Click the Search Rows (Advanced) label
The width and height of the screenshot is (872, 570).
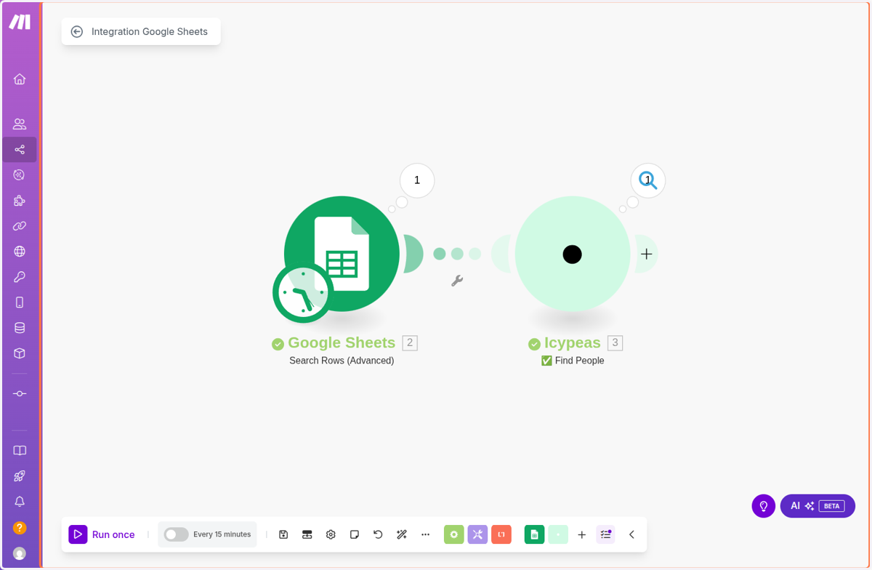(342, 361)
